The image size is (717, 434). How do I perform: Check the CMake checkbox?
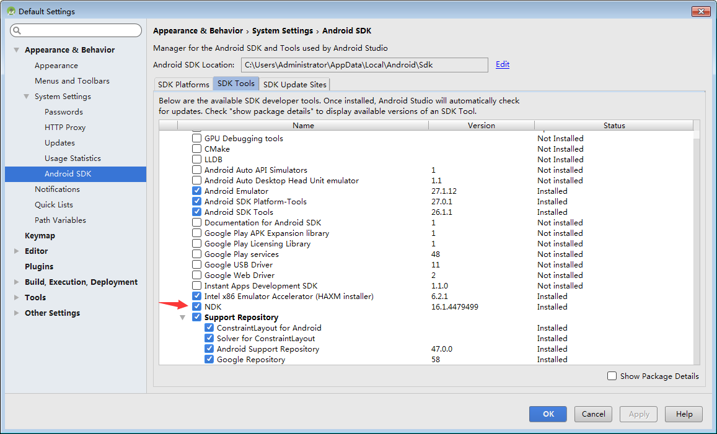pos(196,149)
